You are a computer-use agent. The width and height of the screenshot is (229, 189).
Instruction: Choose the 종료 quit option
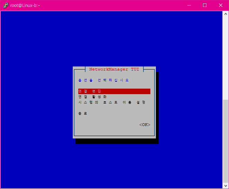pyautogui.click(x=83, y=114)
